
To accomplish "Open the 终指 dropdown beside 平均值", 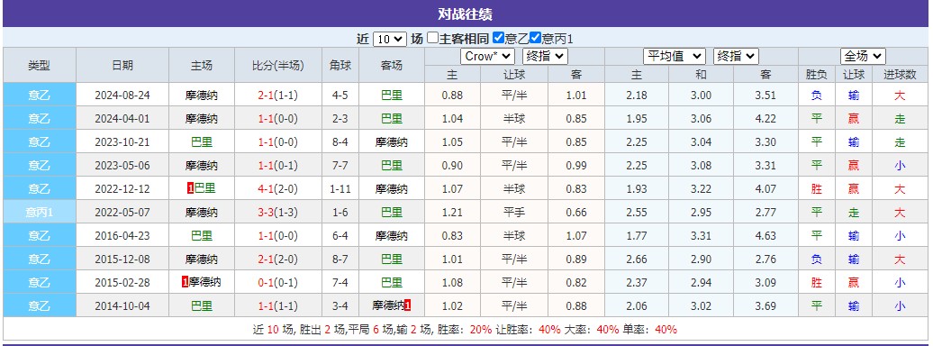I will [736, 57].
